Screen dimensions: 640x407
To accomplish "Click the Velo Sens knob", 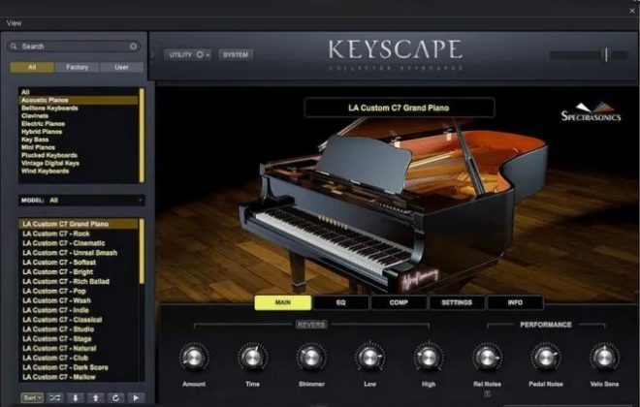I will 604,358.
